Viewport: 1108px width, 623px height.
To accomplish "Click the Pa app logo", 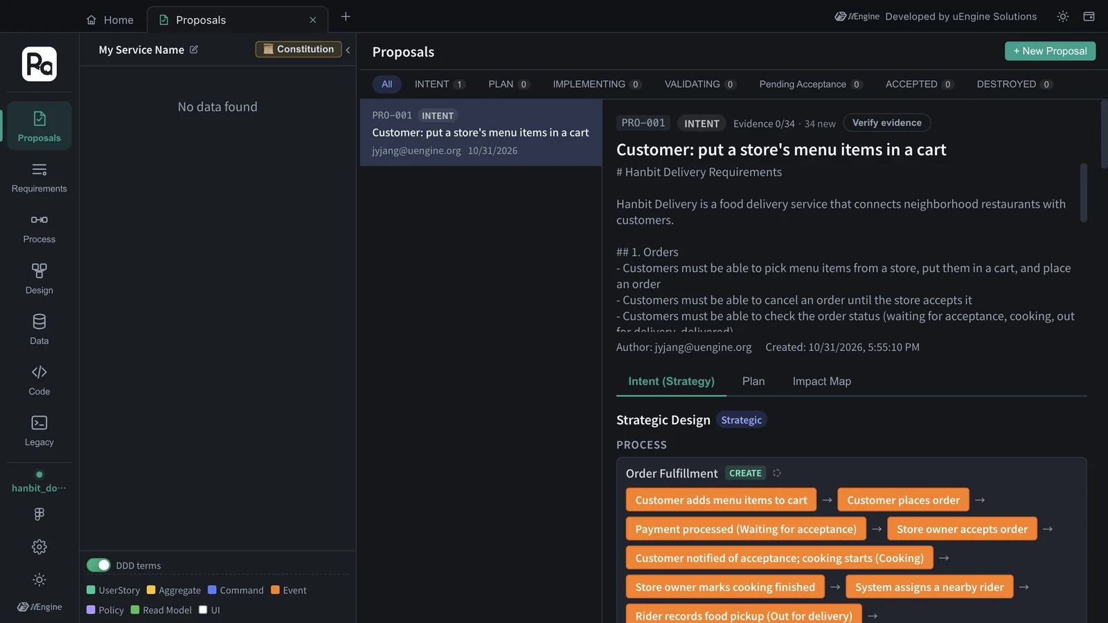I will point(39,64).
